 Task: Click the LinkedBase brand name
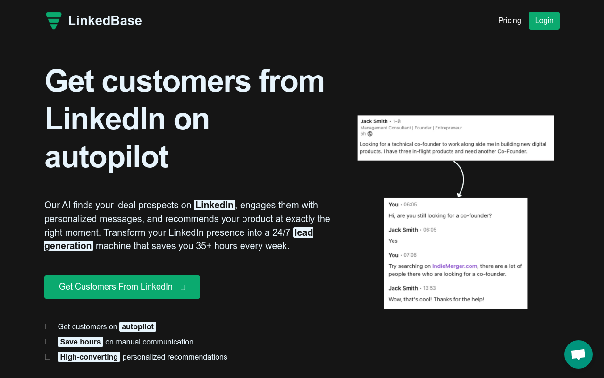pos(105,20)
